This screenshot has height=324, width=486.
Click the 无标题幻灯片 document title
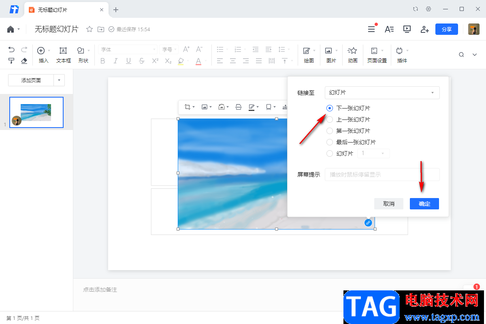[x=57, y=29]
